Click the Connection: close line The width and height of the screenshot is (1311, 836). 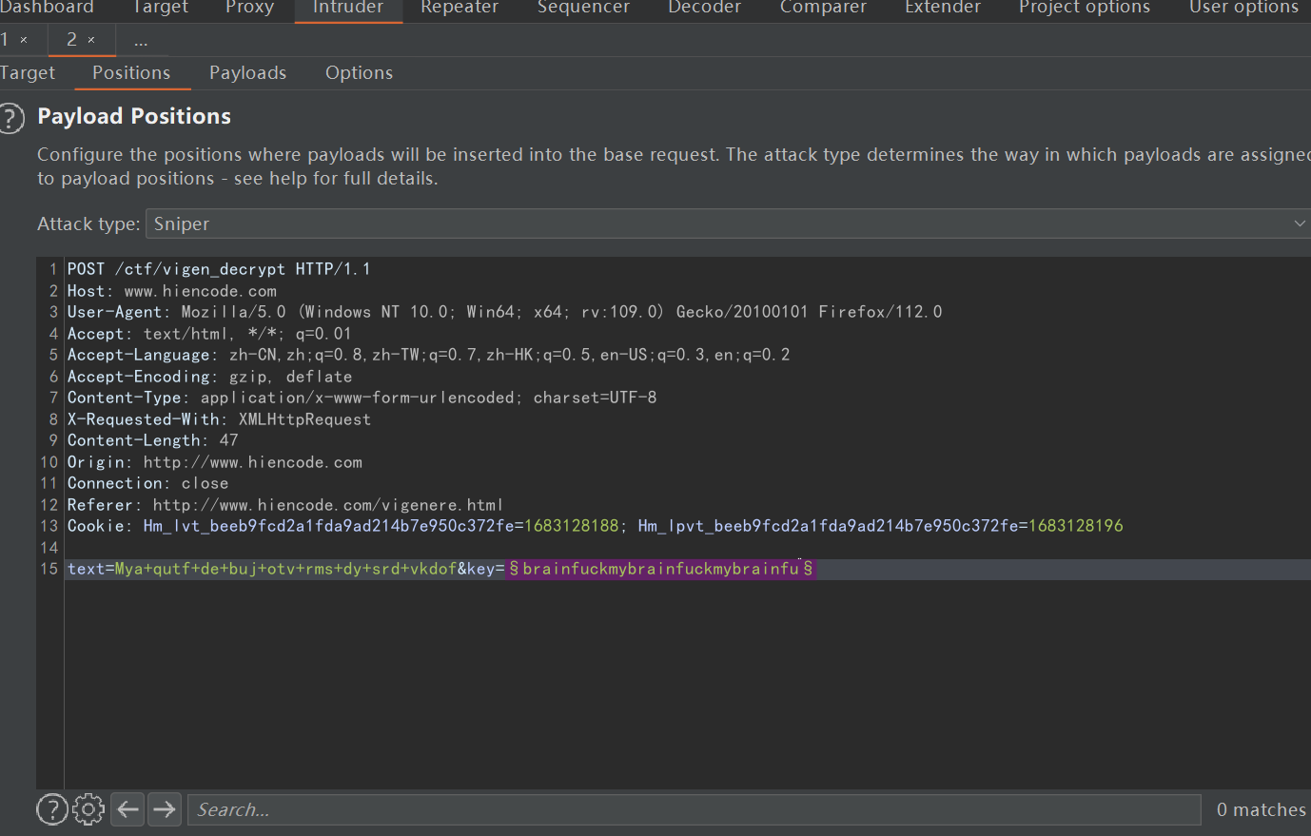pos(147,483)
